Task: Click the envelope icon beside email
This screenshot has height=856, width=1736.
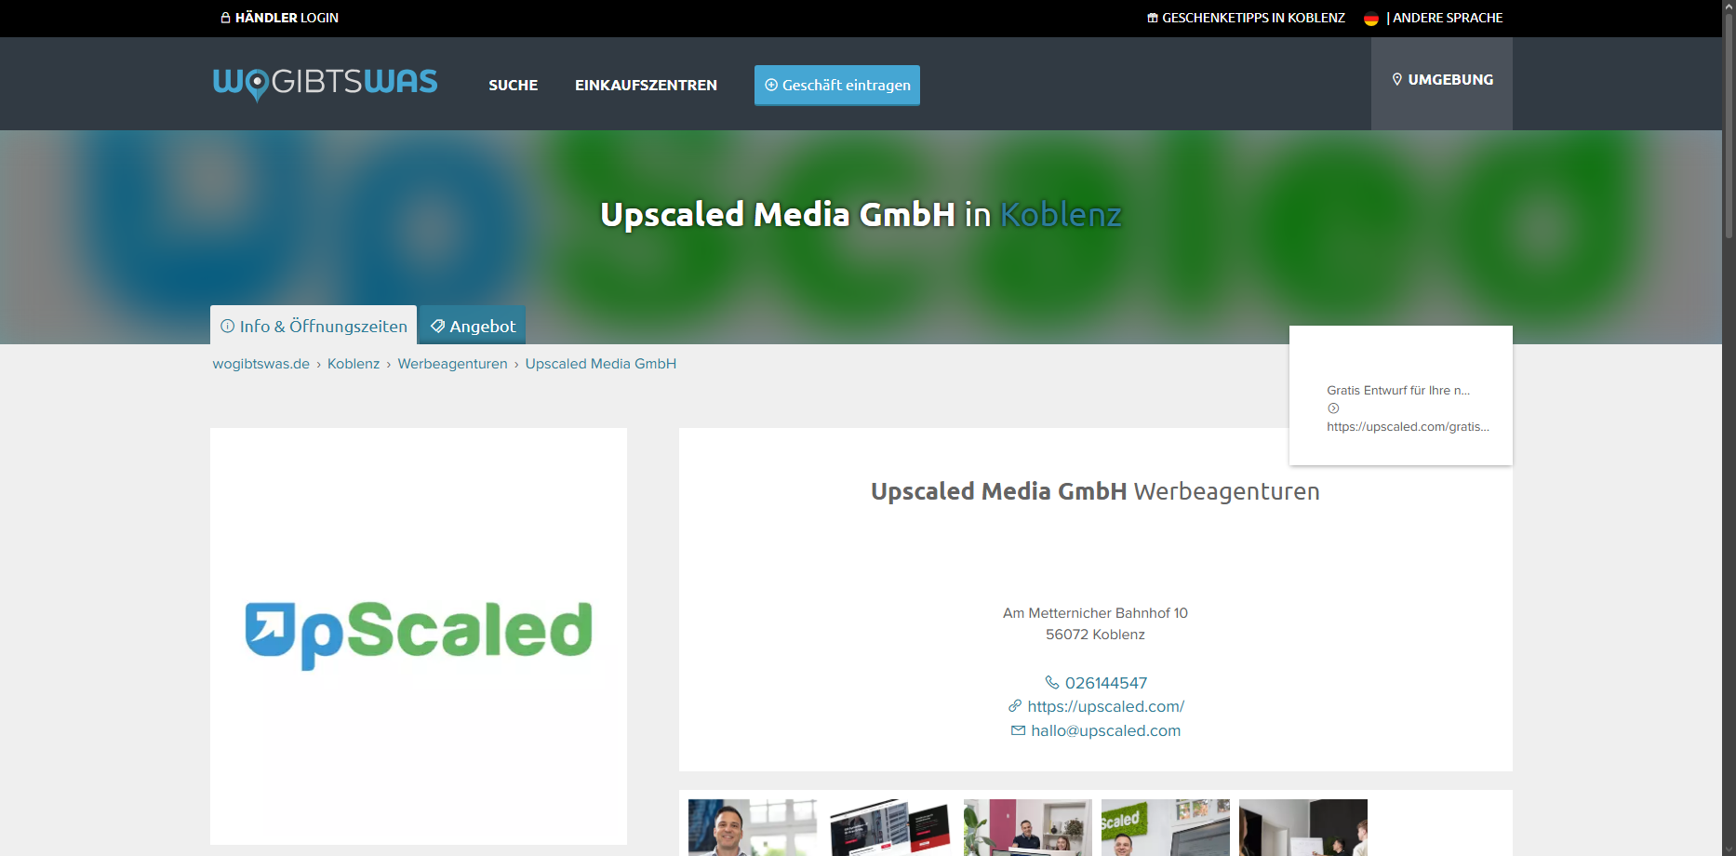Action: coord(1018,731)
